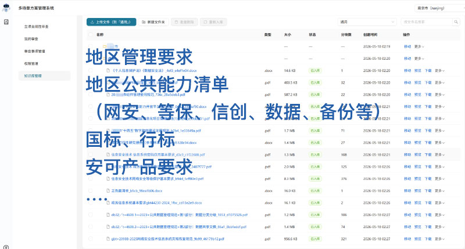
Task: Click 下载 for the 1.2 MB pdf row
Action: click(428, 215)
